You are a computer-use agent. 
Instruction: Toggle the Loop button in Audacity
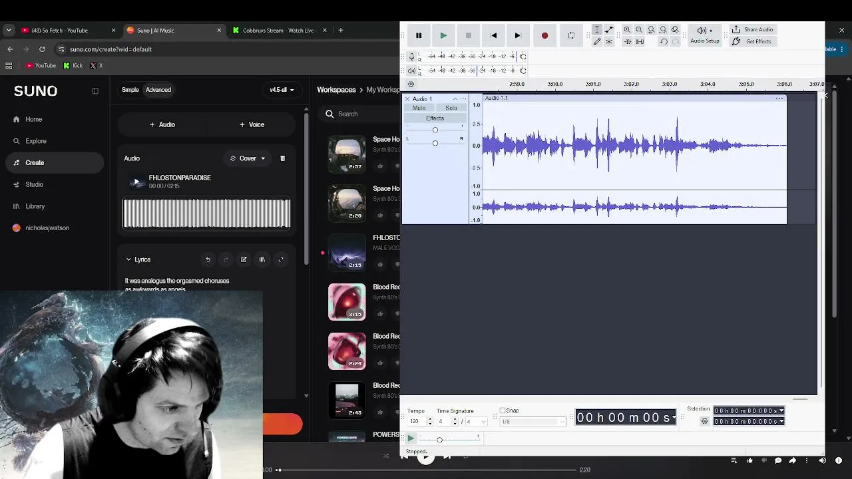click(x=571, y=35)
